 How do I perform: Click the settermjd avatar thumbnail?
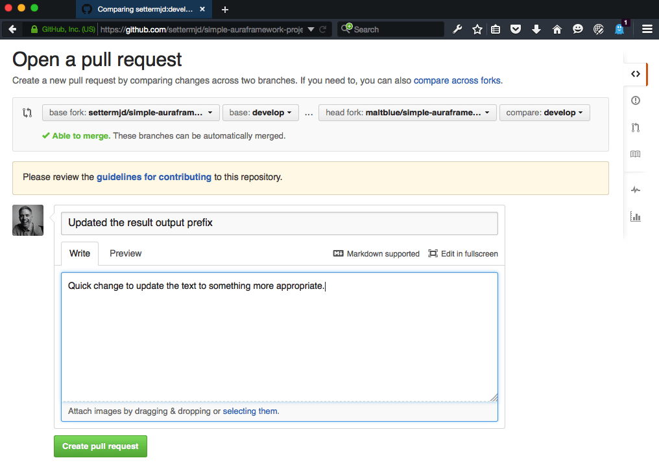pyautogui.click(x=27, y=220)
